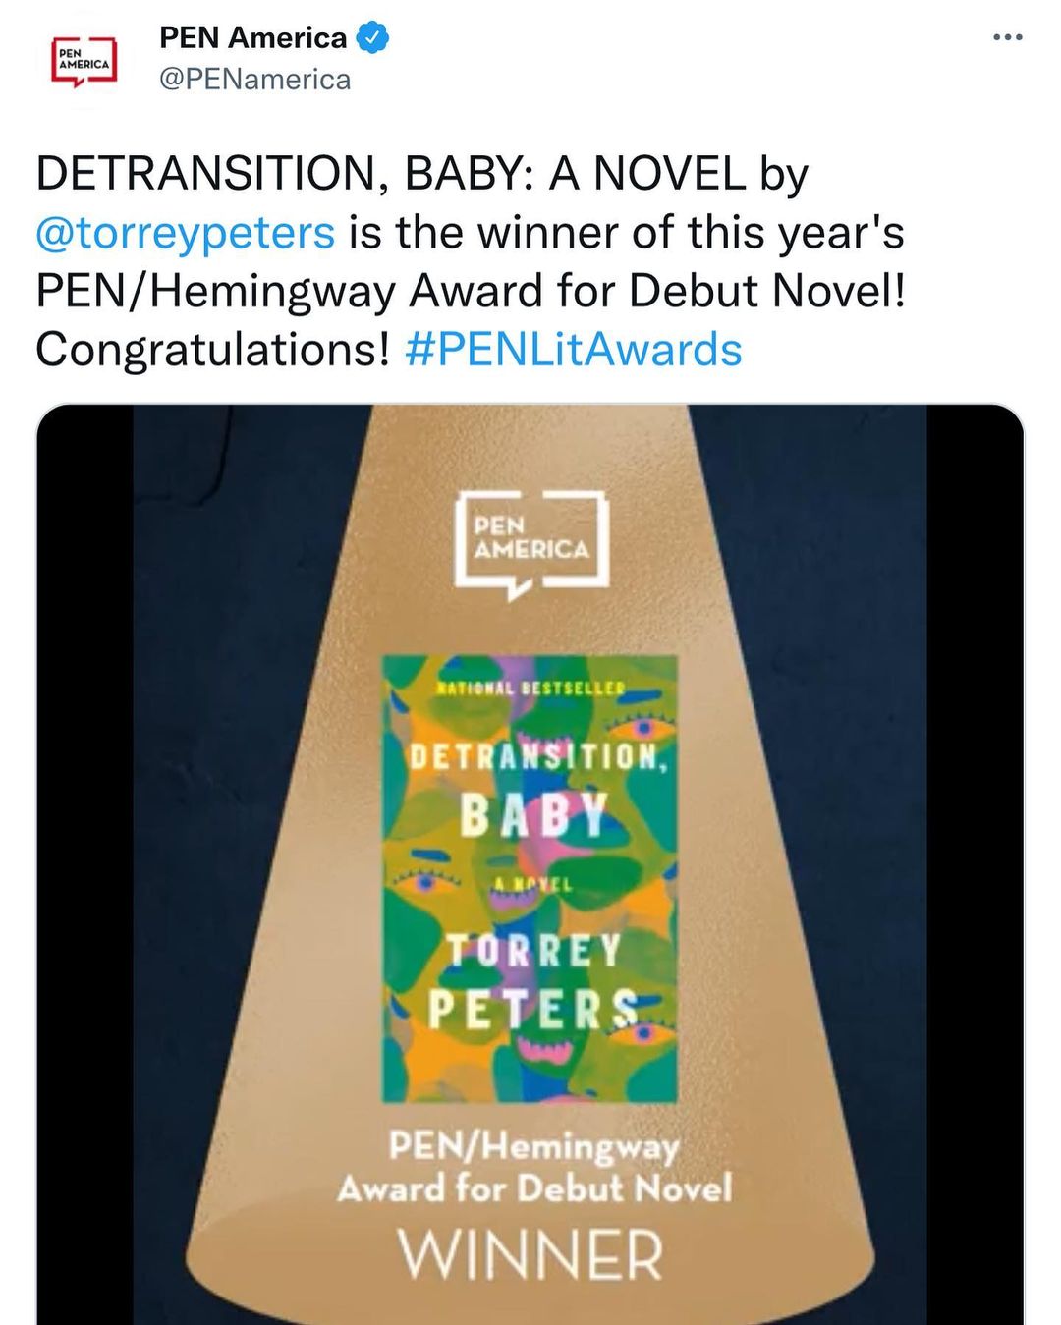Visit the @torreypeters mention
Screen dimensions: 1061x1325
coord(186,233)
